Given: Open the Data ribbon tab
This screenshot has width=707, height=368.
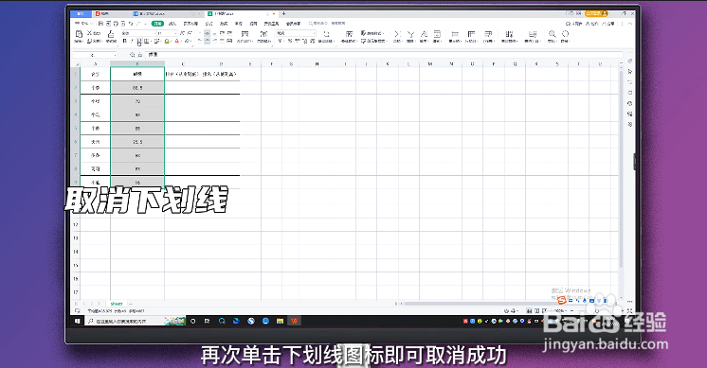Looking at the screenshot, I should [x=224, y=24].
